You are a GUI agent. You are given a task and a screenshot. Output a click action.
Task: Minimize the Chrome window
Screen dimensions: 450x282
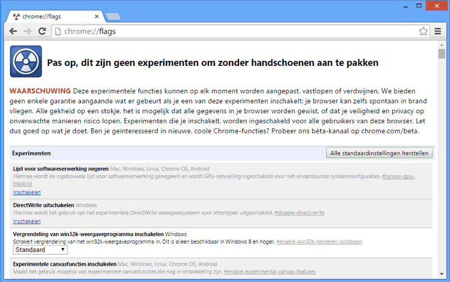point(406,6)
